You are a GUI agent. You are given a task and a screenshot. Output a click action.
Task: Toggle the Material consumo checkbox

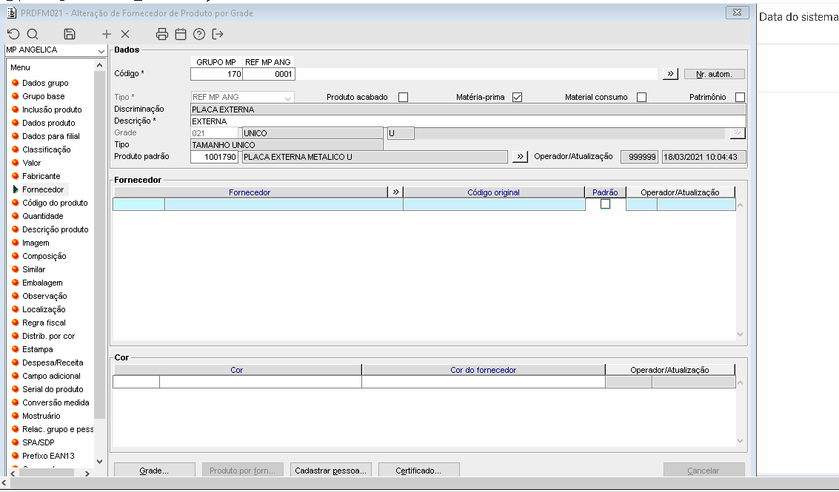[x=641, y=98]
